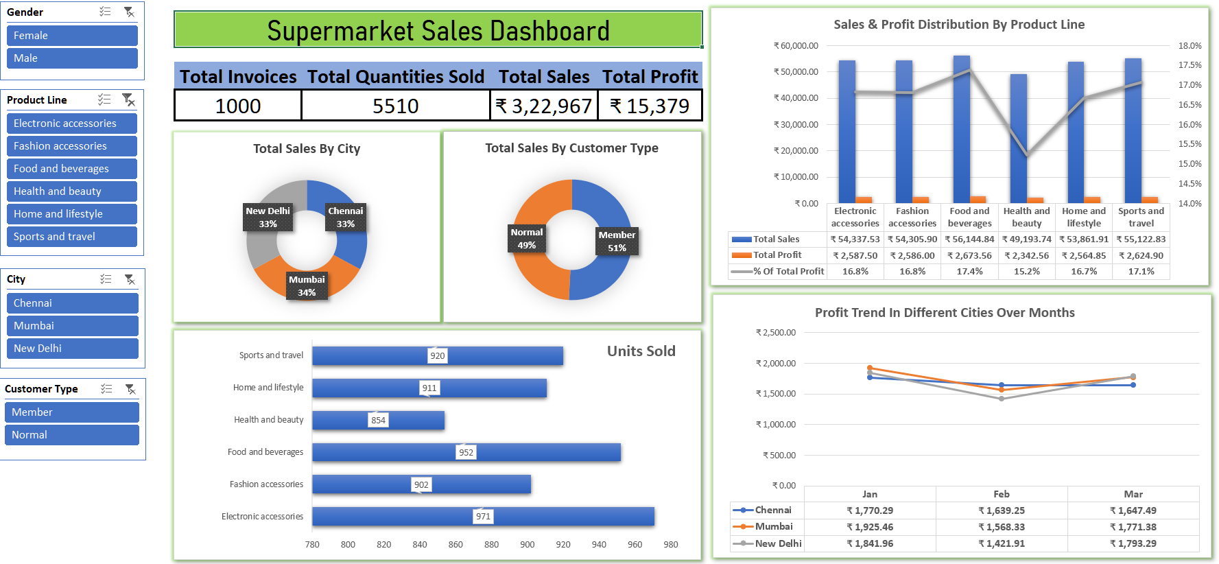1219x564 pixels.
Task: Click the New Delhi 33% data label
Action: pyautogui.click(x=268, y=218)
